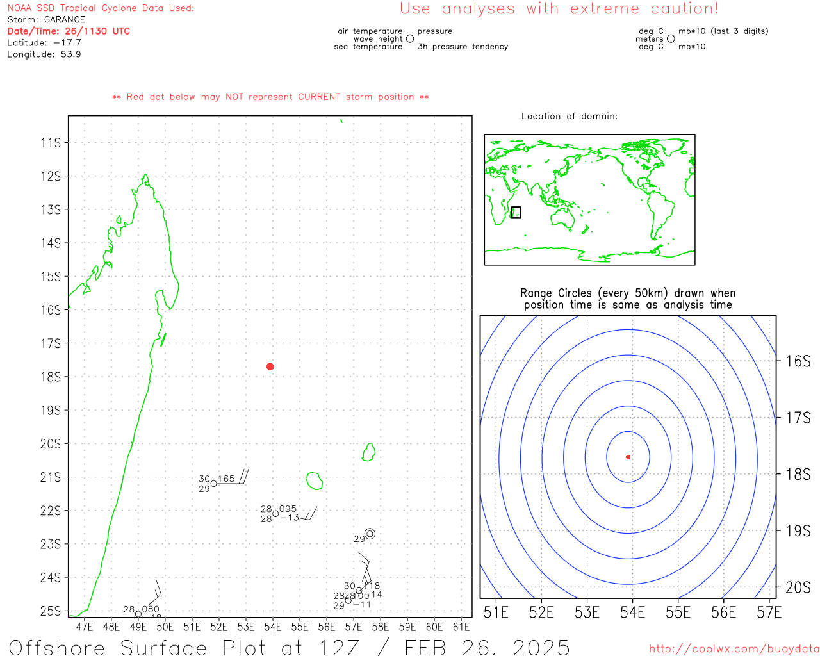820x656 pixels.
Task: Click the world map domain thumbnail
Action: (x=589, y=200)
